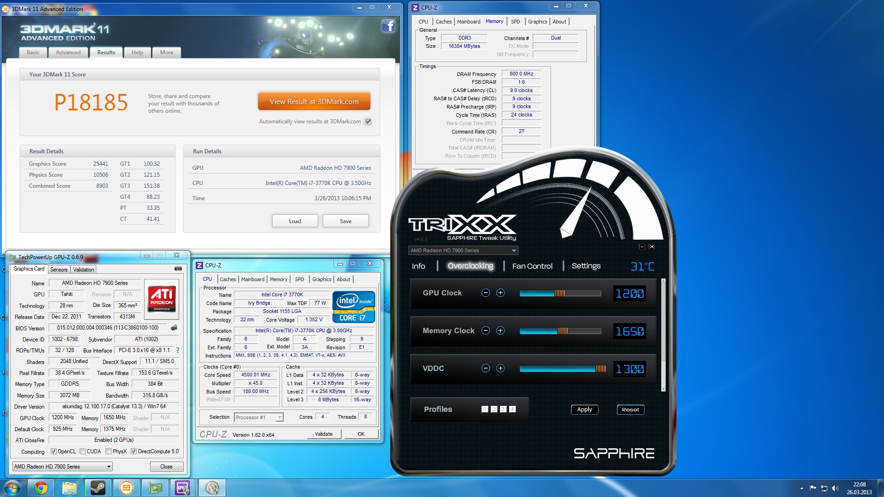Open Fan Control tab in TRIXX
Screen dimensions: 884x497
pos(532,266)
